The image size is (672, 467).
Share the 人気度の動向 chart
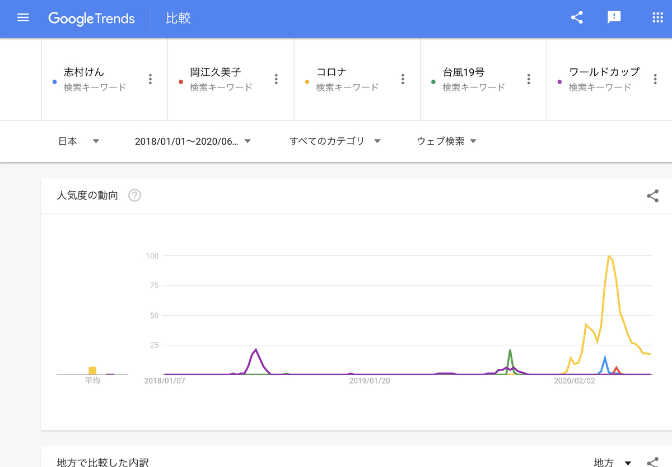(x=652, y=196)
